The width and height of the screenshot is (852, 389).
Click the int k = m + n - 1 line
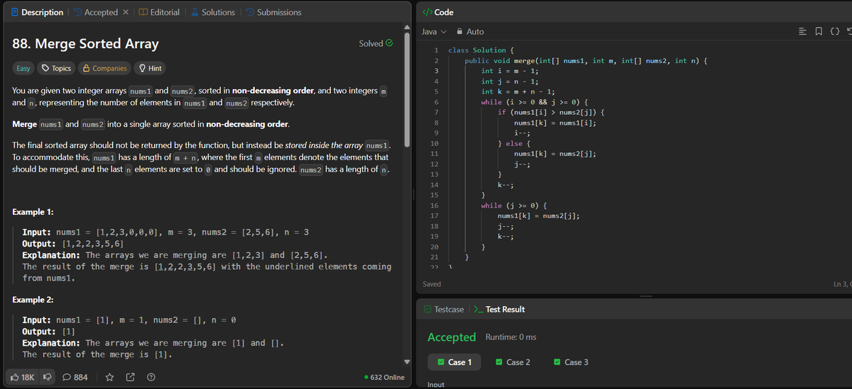click(x=519, y=91)
